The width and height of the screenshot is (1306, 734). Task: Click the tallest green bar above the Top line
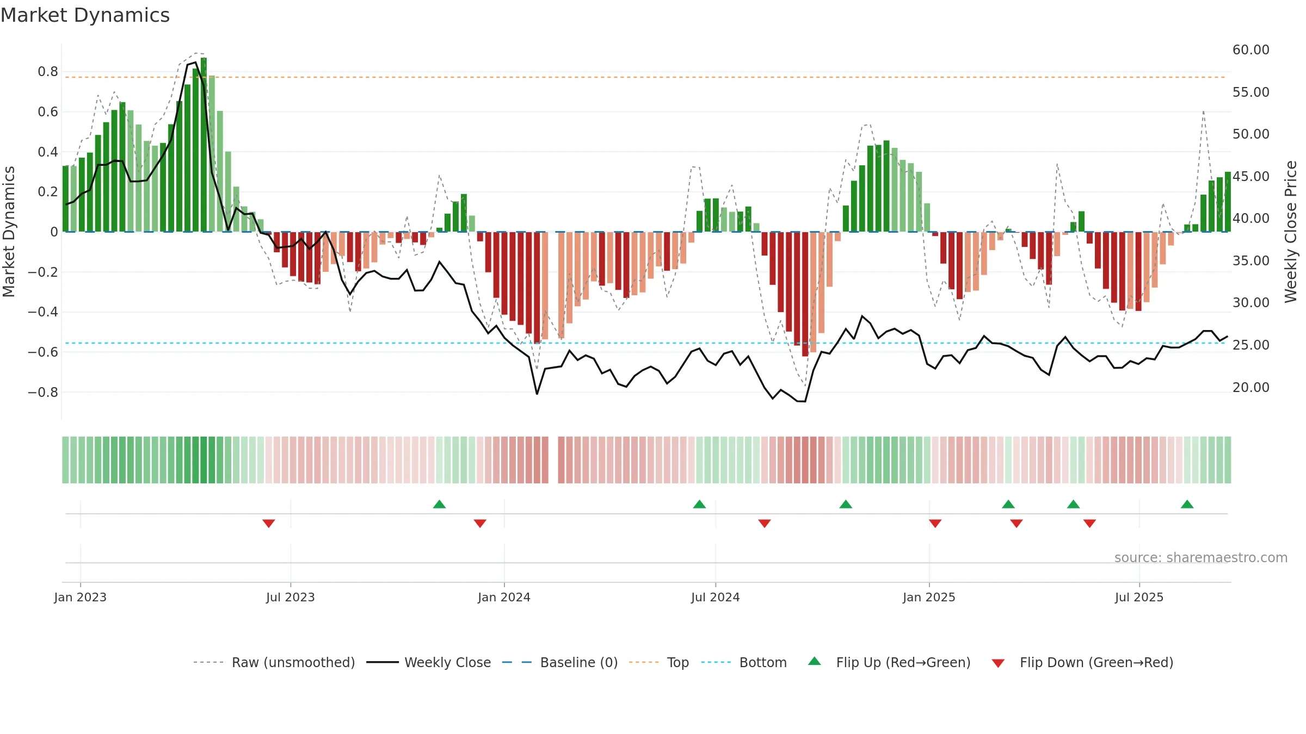tap(204, 145)
